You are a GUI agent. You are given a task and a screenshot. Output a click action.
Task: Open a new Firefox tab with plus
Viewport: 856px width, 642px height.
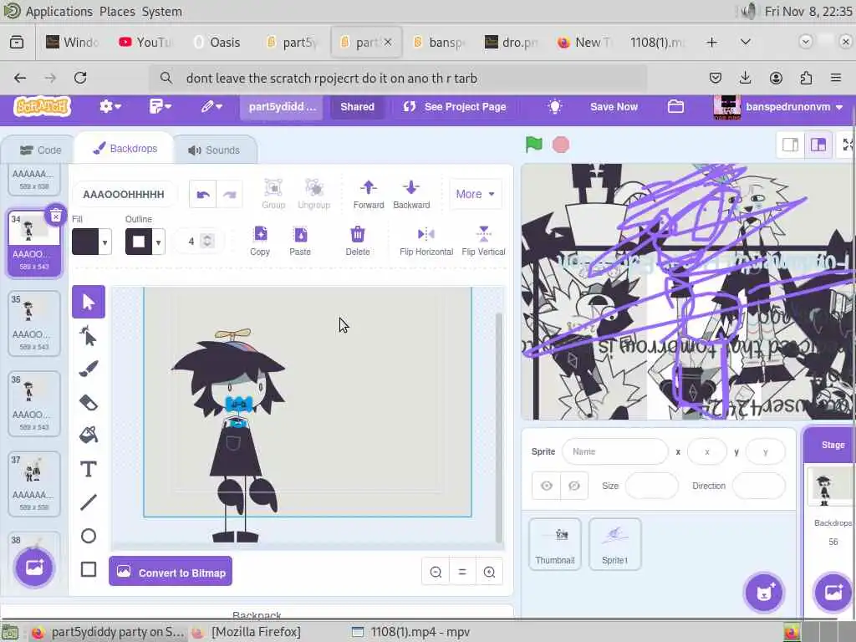coord(712,42)
